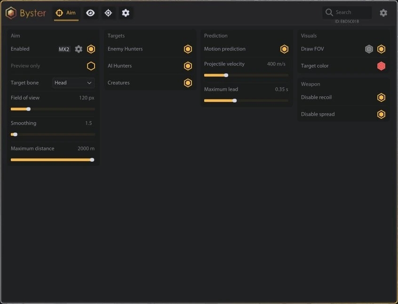Click the 400 m/s velocity value
The image size is (398, 304).
(276, 64)
